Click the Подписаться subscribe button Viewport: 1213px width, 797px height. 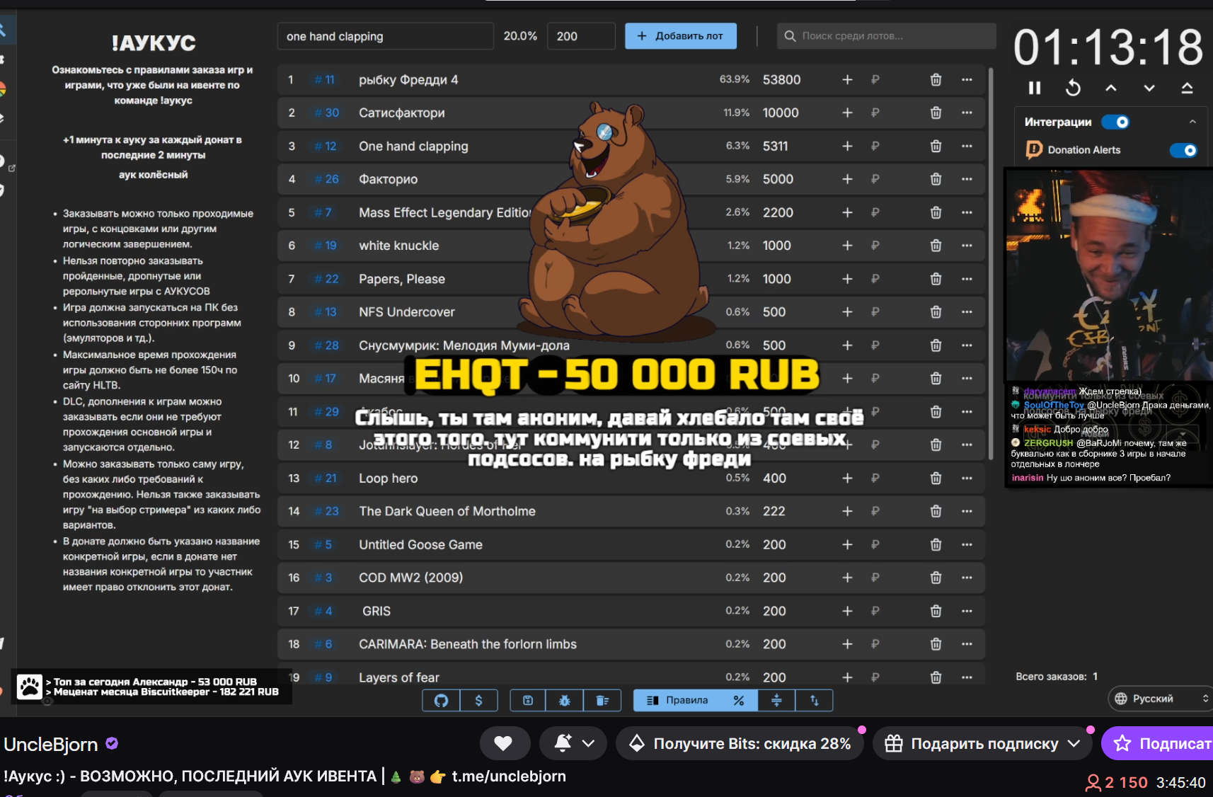point(1158,743)
